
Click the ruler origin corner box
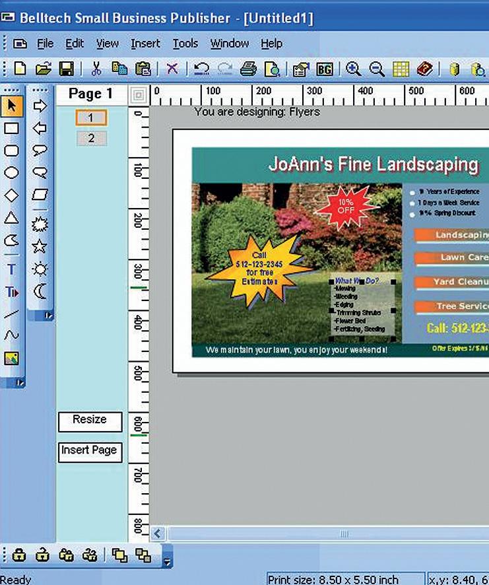pos(139,95)
